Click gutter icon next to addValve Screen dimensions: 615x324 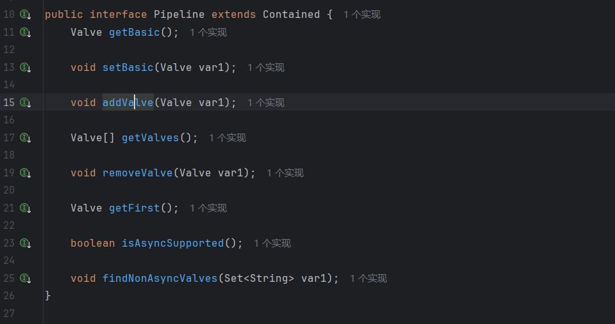tap(26, 102)
